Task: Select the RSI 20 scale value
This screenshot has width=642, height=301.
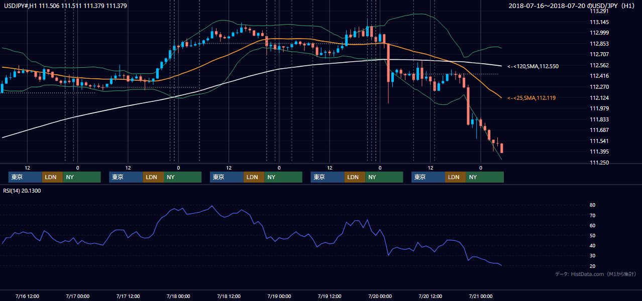Action: coord(593,266)
